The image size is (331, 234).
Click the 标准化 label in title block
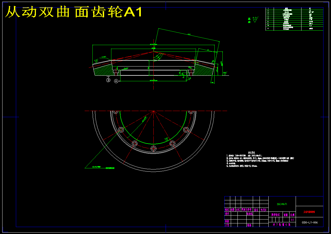point(250,214)
